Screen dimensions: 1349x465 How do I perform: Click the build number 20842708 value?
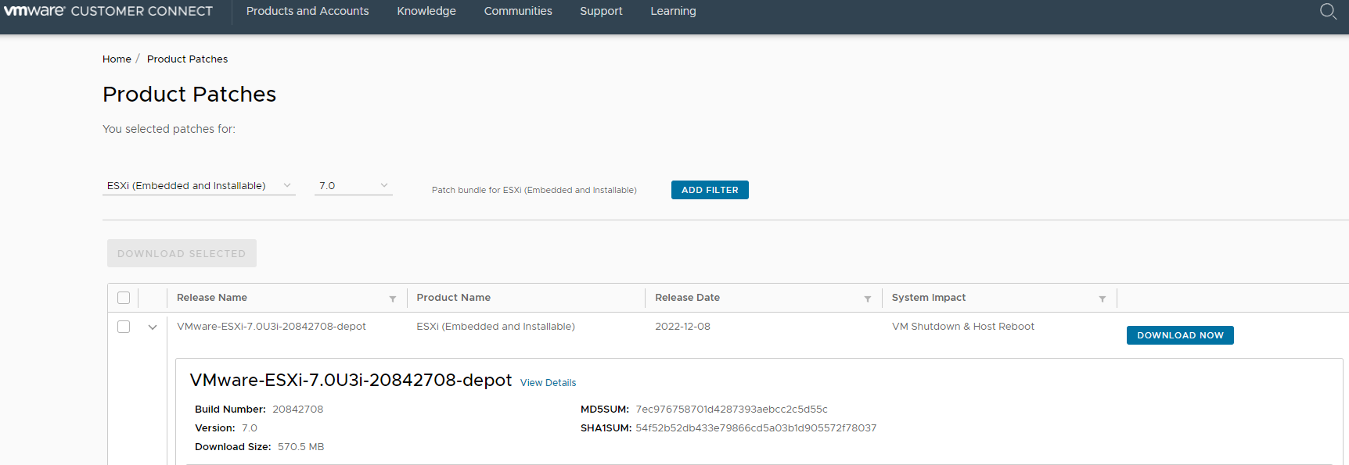(297, 410)
